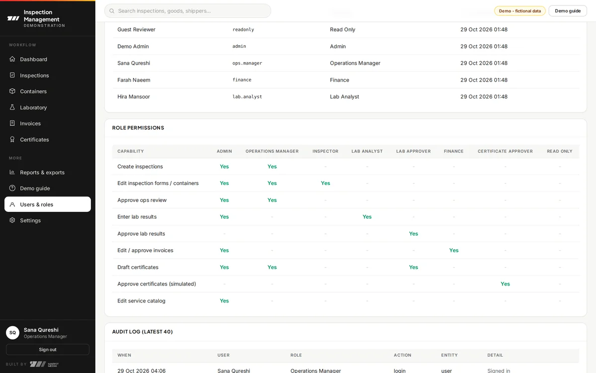Click the Certificates award icon
Viewport: 596px width, 373px height.
pyautogui.click(x=12, y=139)
